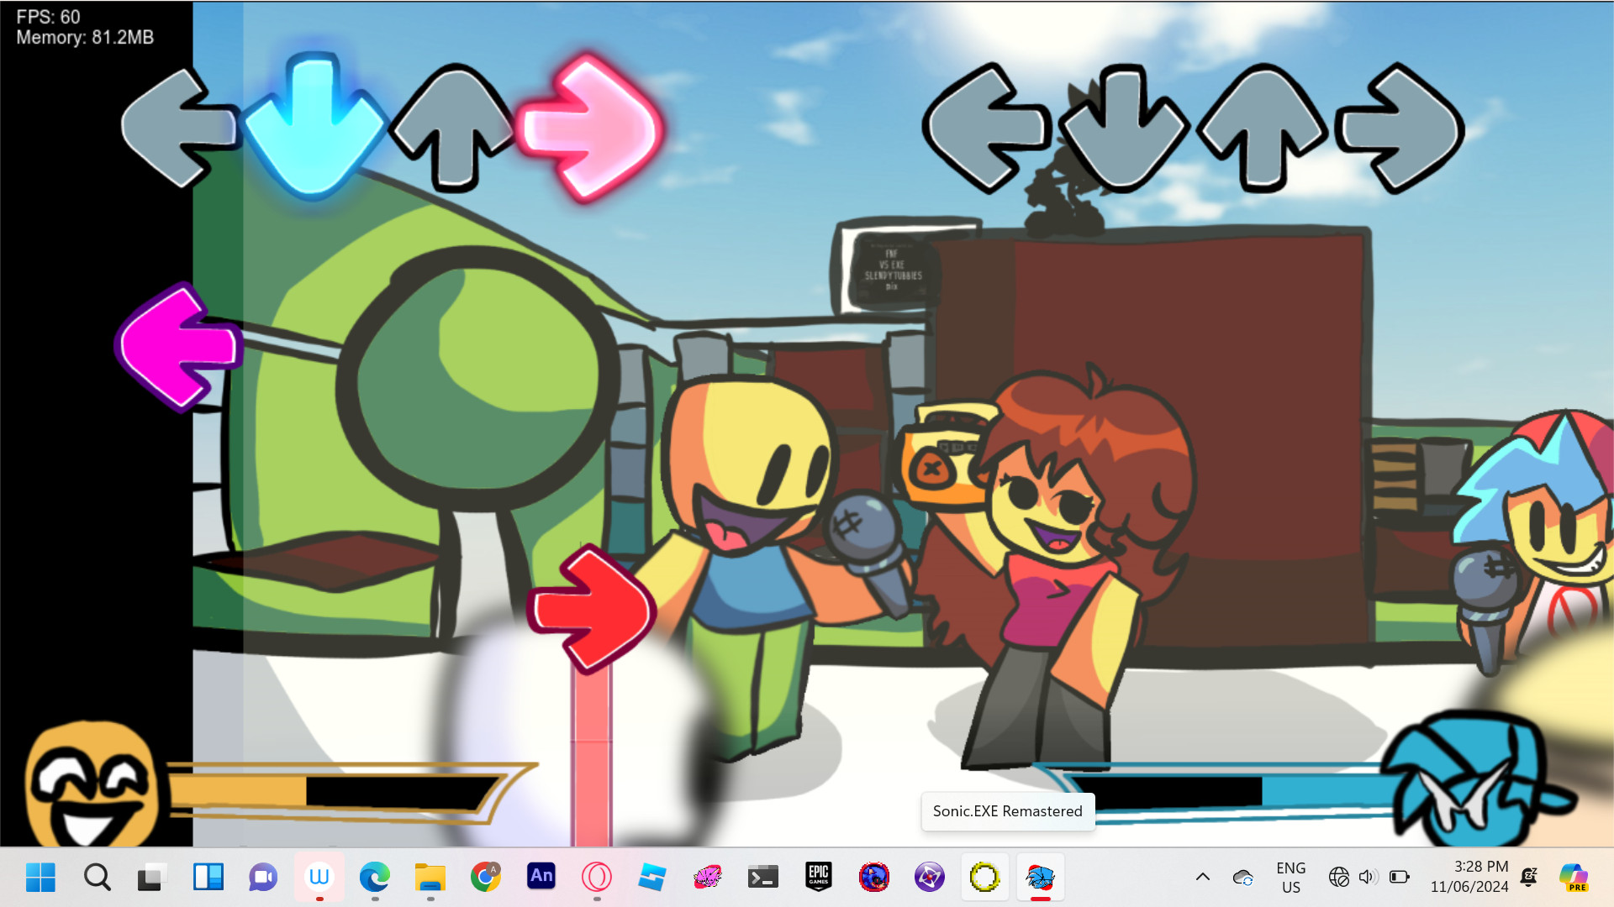Click the yellow Sonic ring taskbar icon
Screen dimensions: 1614x907
984,877
